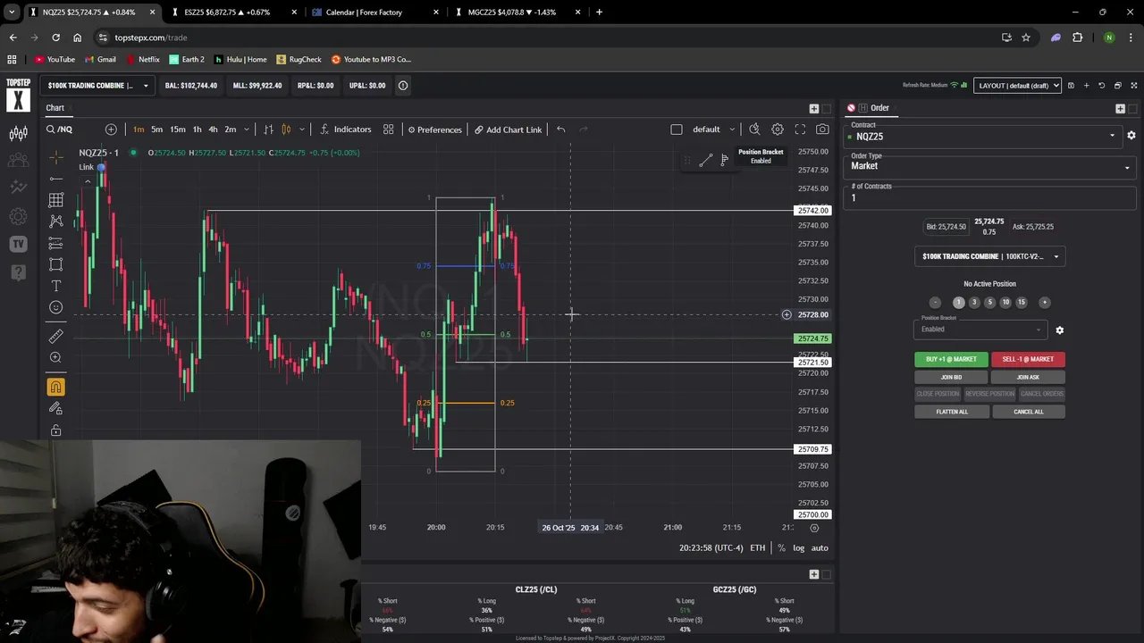Select the 1m timeframe
Viewport: 1144px width, 643px height.
tap(139, 129)
